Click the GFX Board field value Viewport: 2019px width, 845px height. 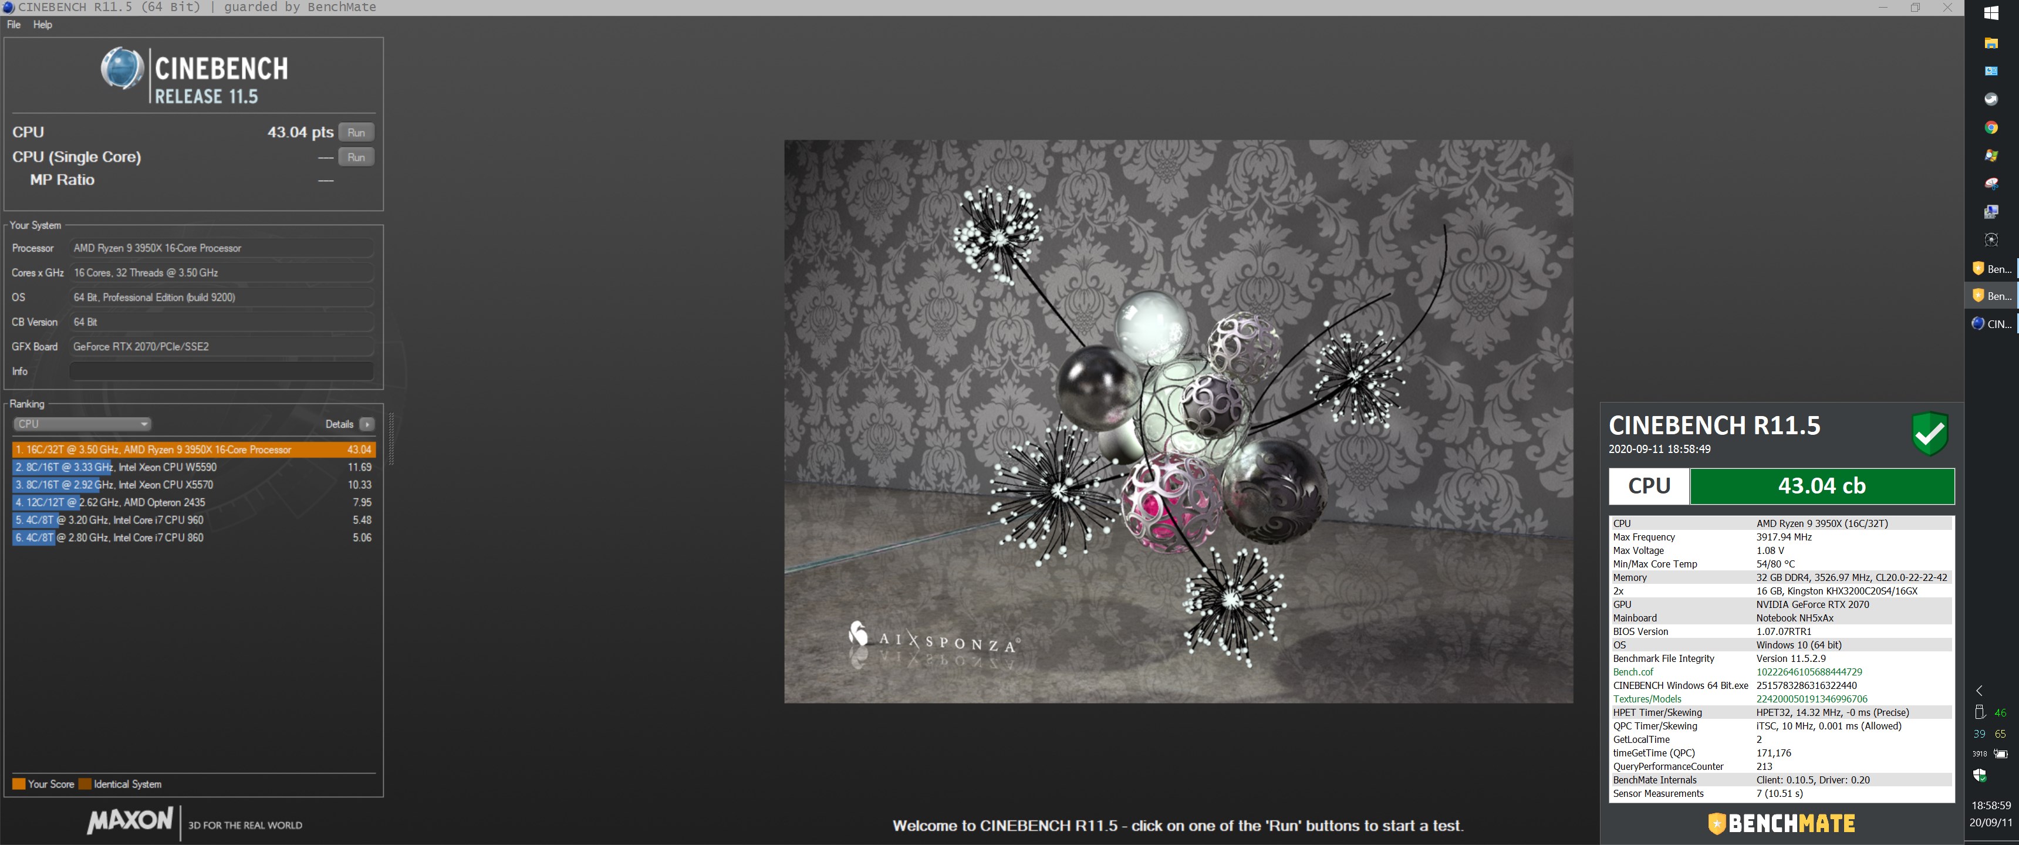(x=221, y=346)
